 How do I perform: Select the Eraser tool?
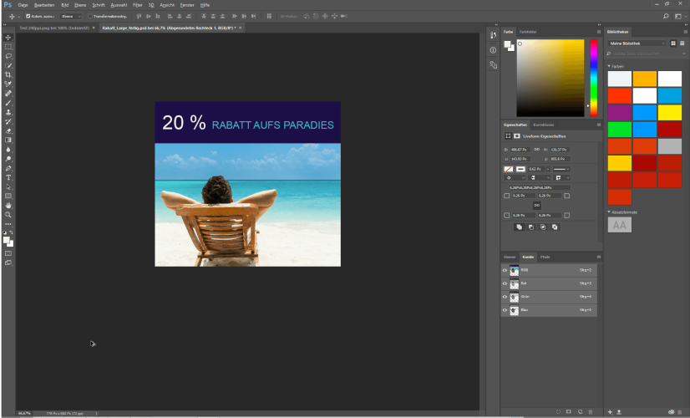click(x=8, y=130)
